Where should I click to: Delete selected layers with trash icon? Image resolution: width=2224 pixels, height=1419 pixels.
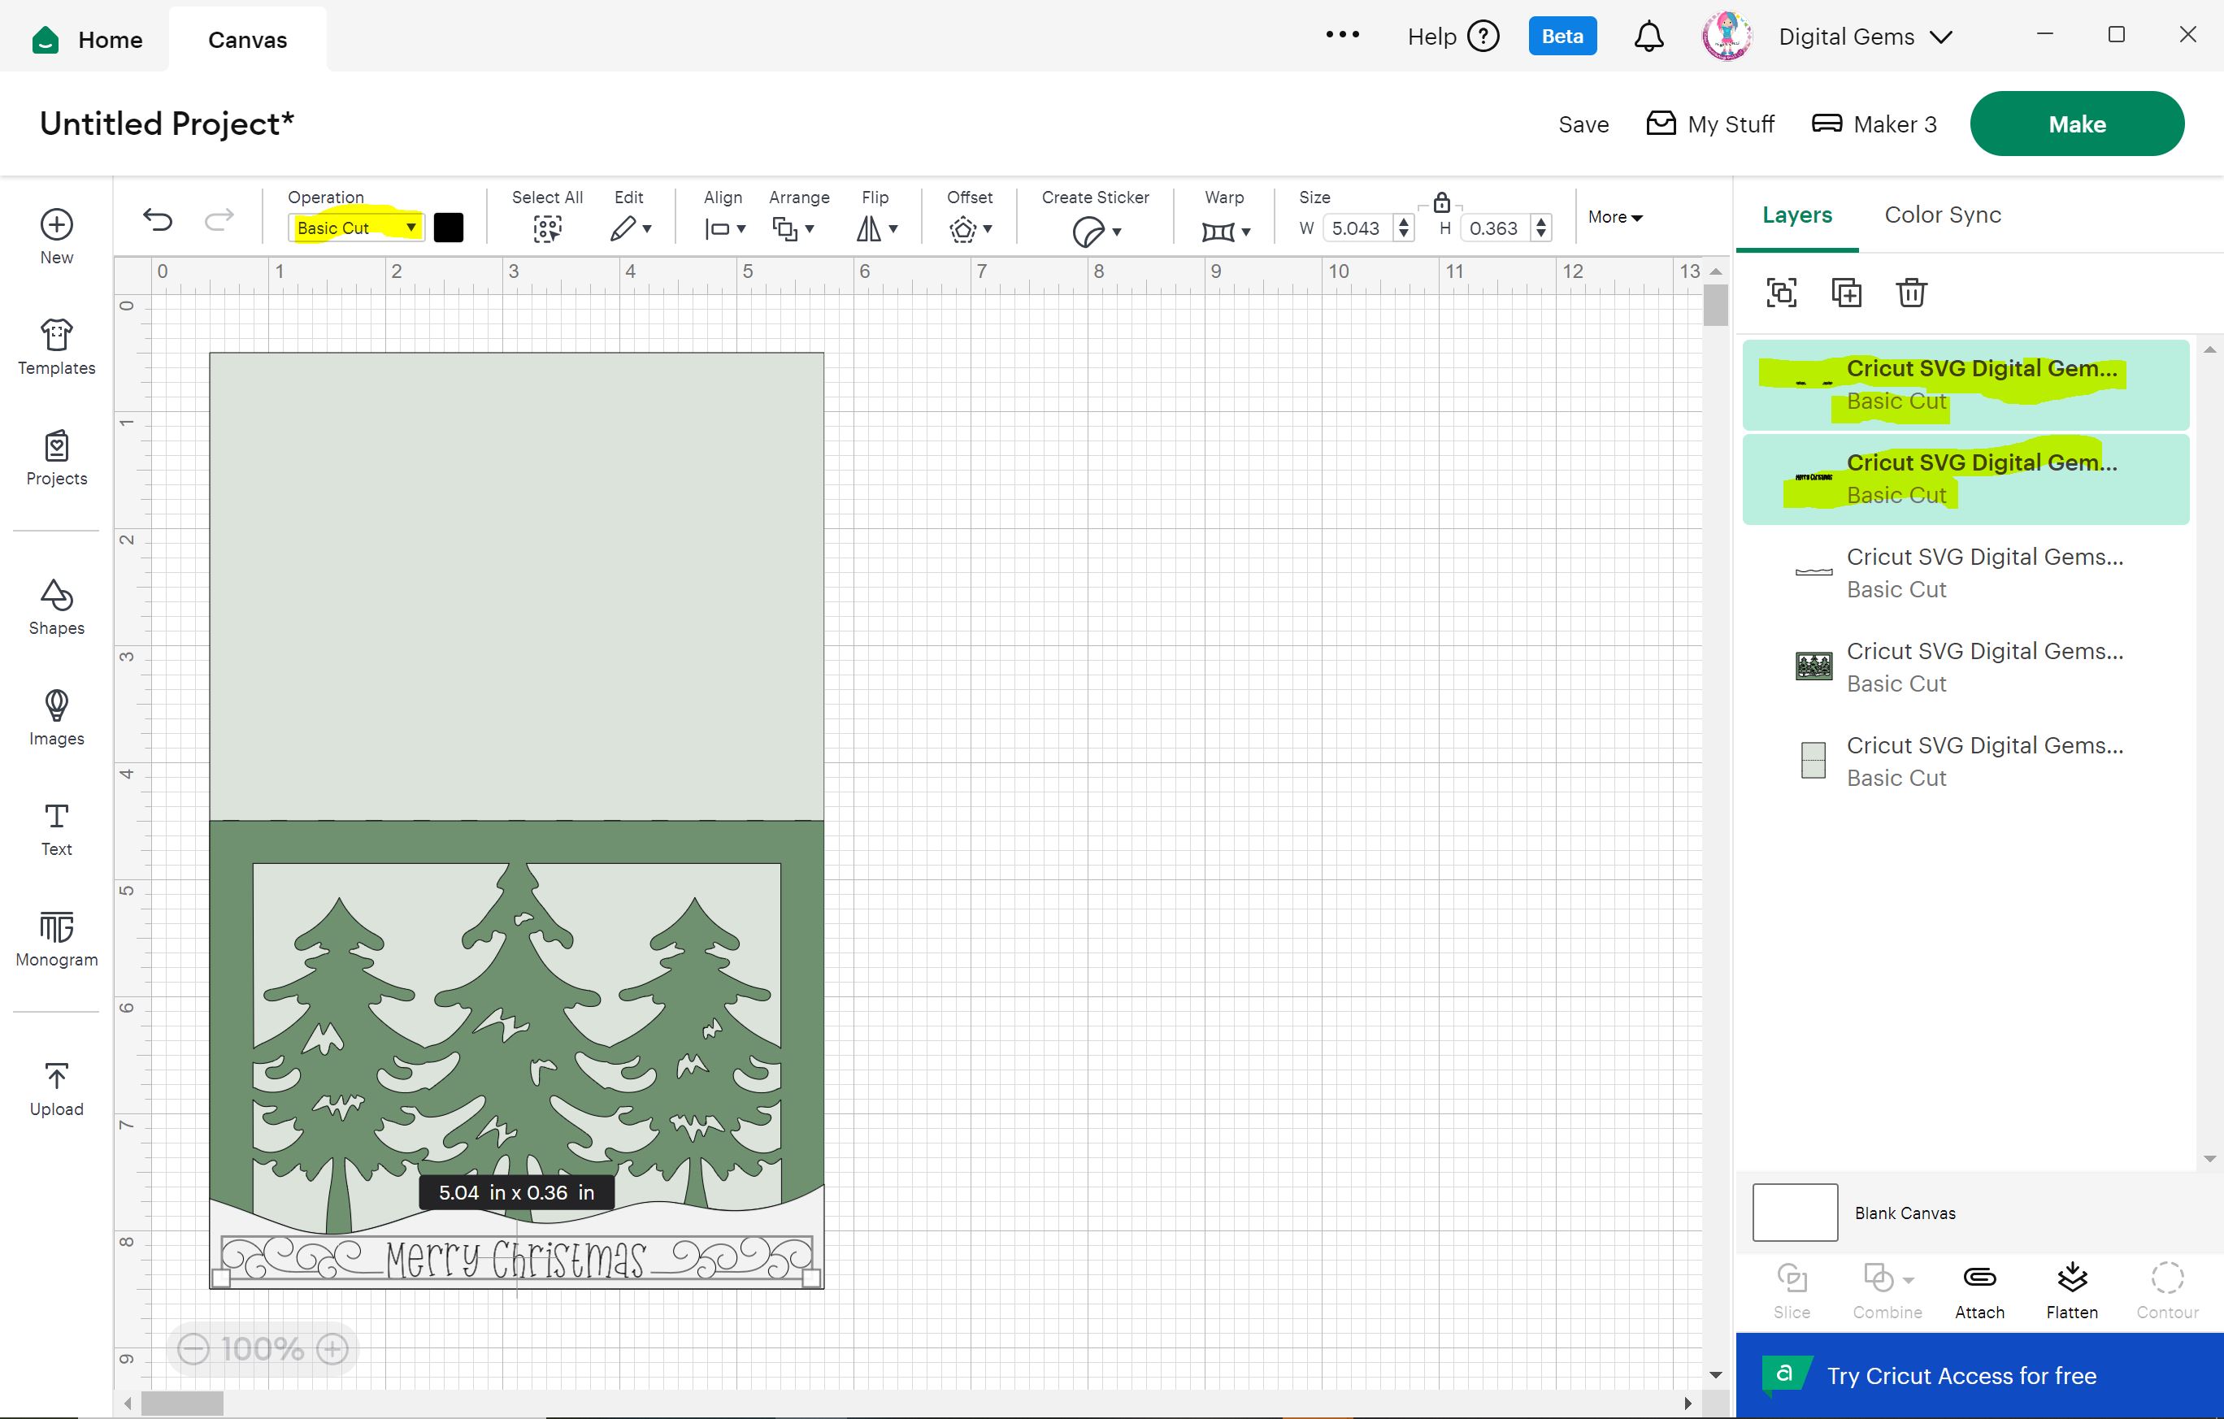click(x=1911, y=293)
